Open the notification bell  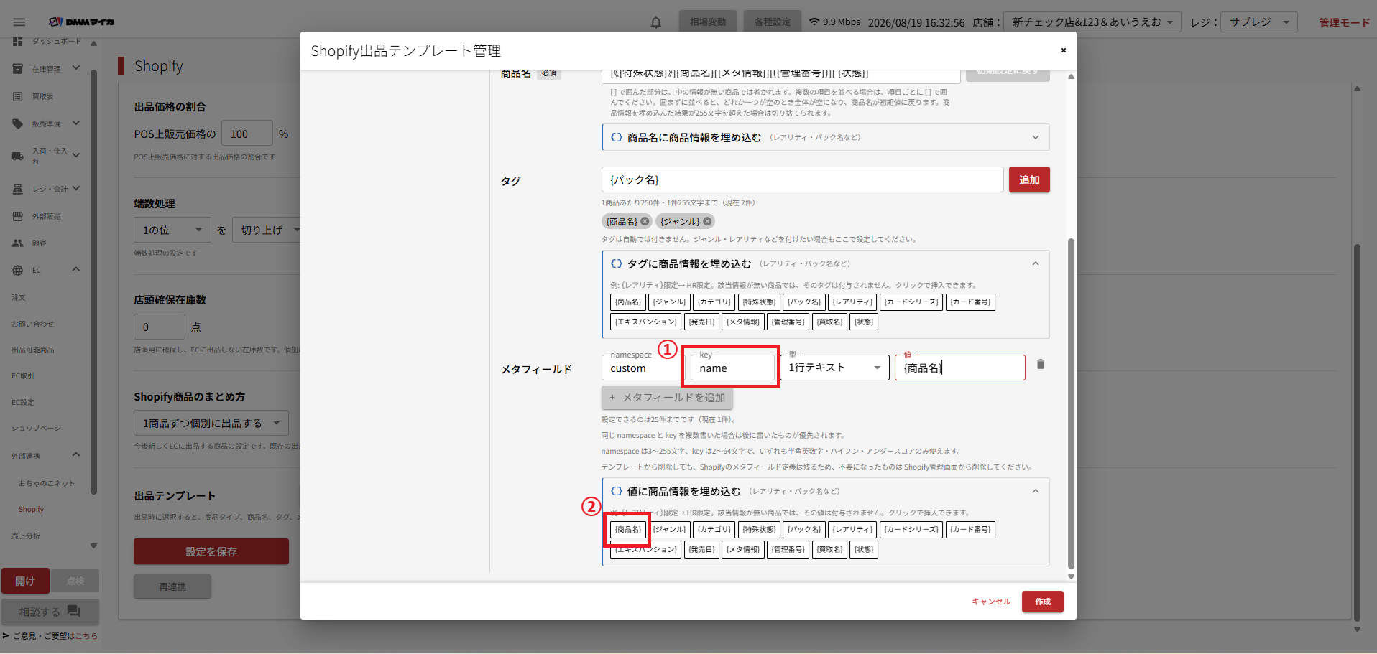pyautogui.click(x=655, y=22)
